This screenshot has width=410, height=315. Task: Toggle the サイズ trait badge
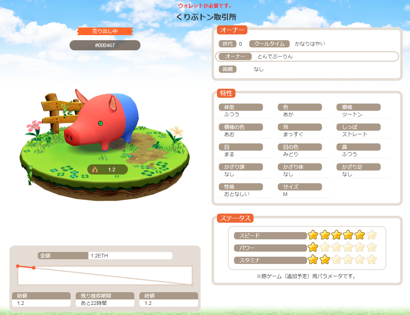300,186
